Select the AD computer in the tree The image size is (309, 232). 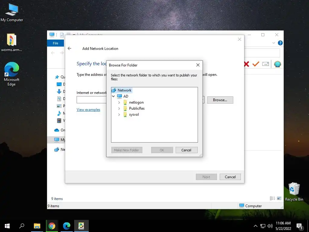click(x=126, y=96)
